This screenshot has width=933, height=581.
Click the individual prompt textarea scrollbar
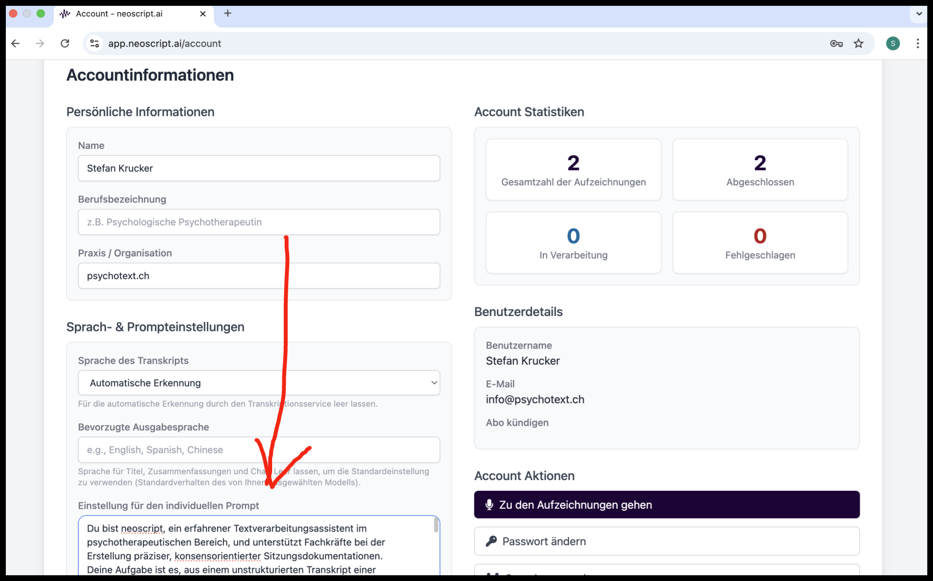tap(436, 526)
